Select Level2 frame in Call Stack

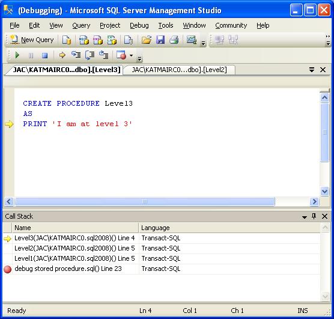[74, 248]
